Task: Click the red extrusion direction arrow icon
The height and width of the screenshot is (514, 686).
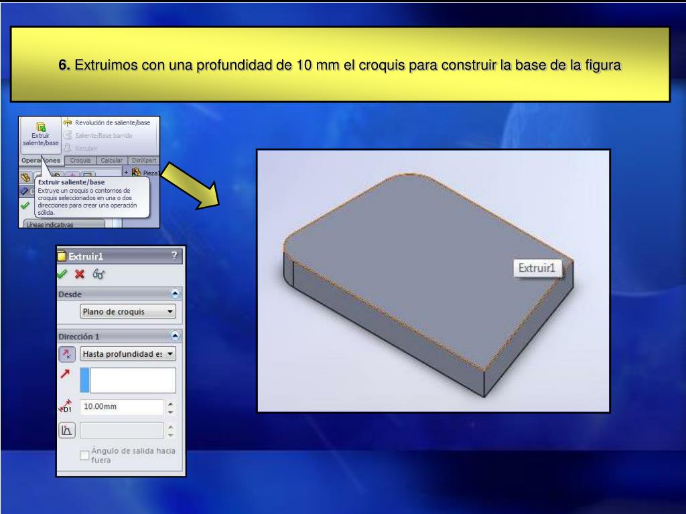Action: (x=65, y=374)
